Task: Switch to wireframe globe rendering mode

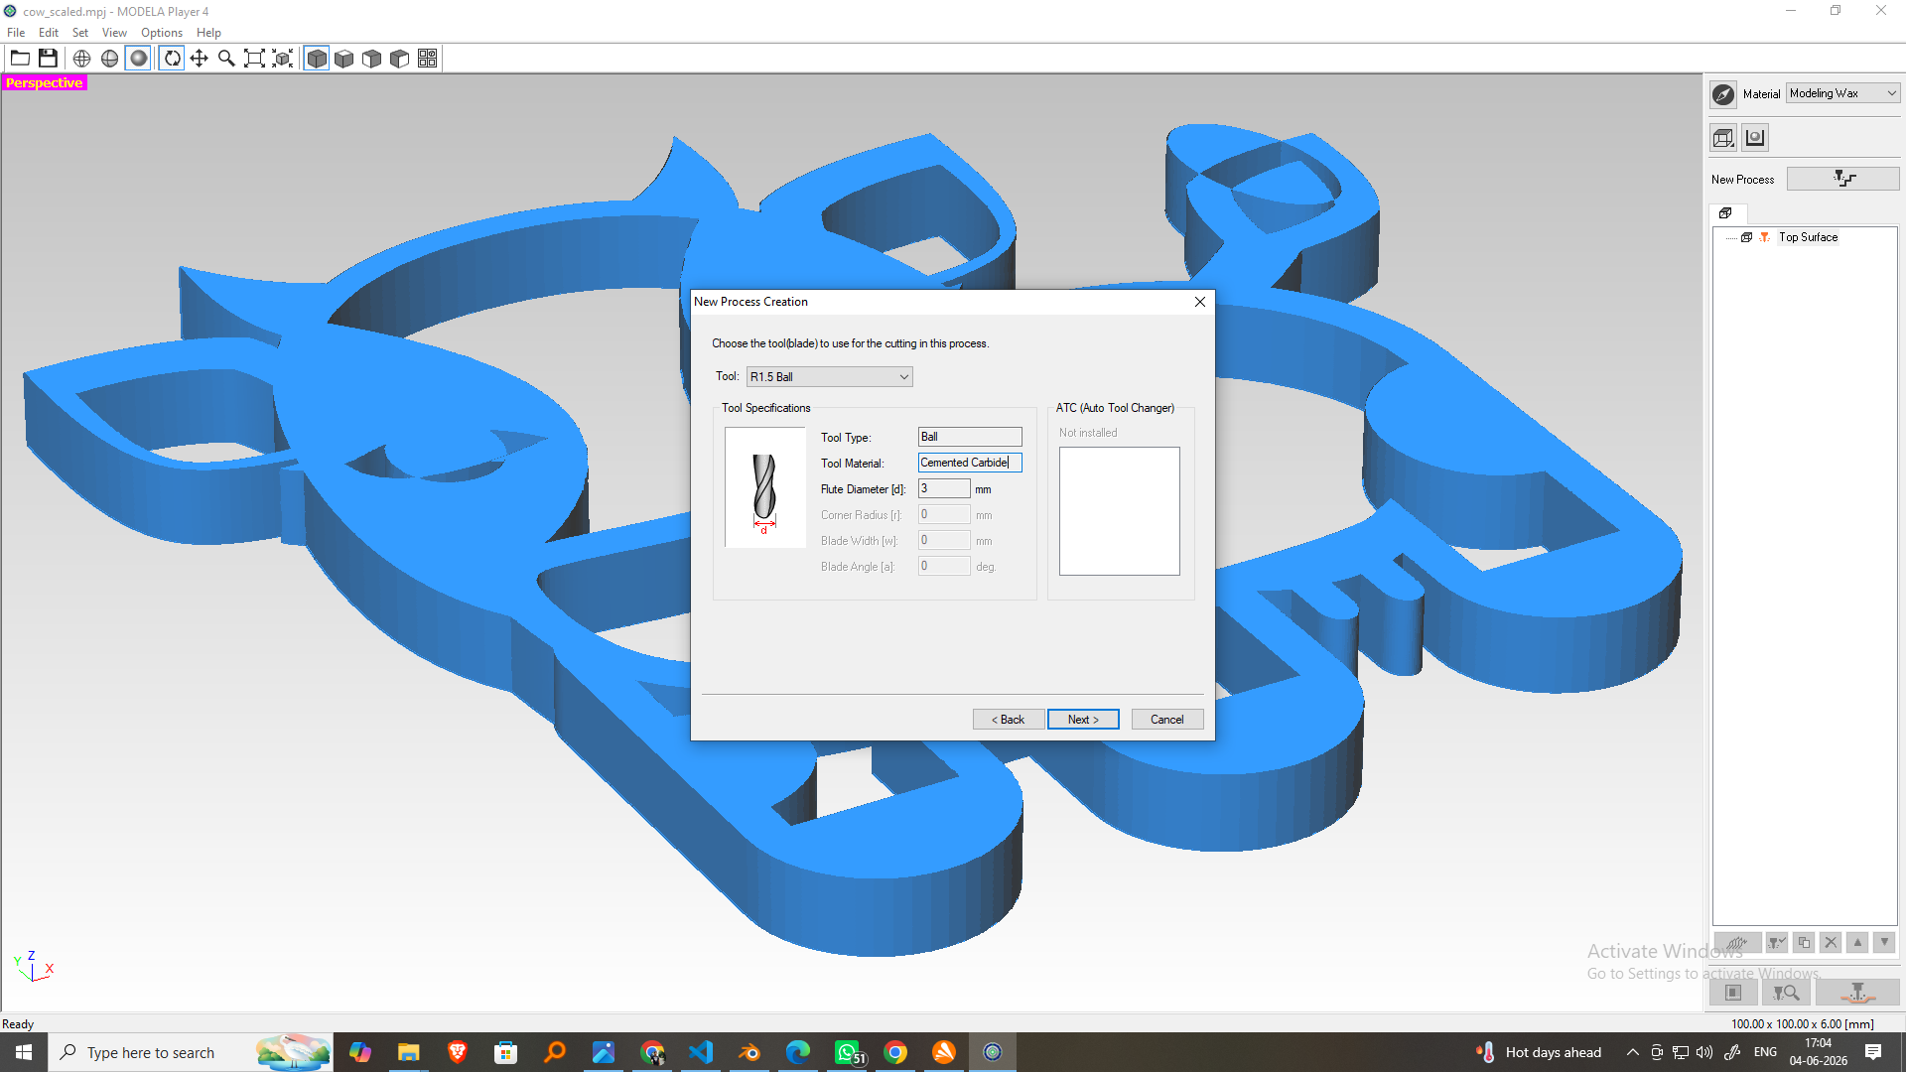Action: (82, 59)
